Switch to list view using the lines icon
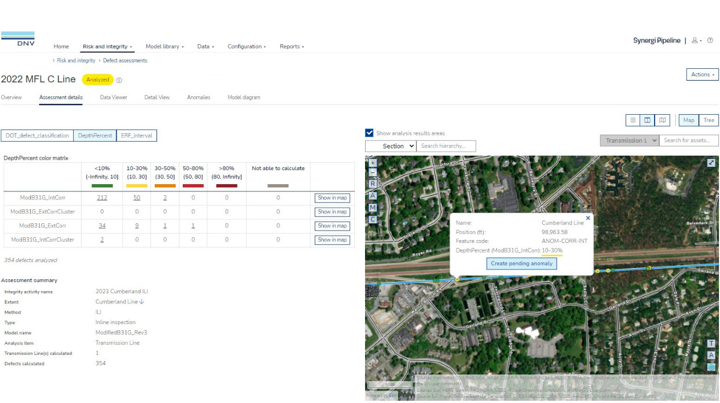720x403 pixels. pos(633,120)
